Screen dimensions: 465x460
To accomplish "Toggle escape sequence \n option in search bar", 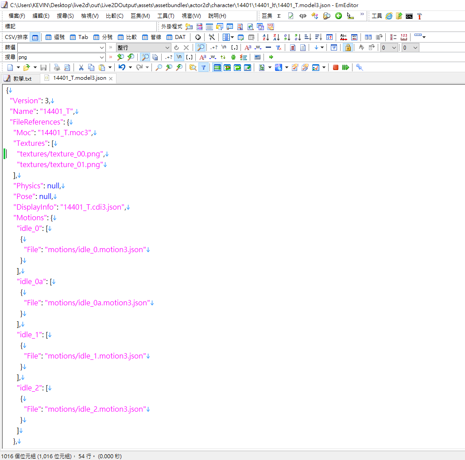I will pyautogui.click(x=179, y=57).
